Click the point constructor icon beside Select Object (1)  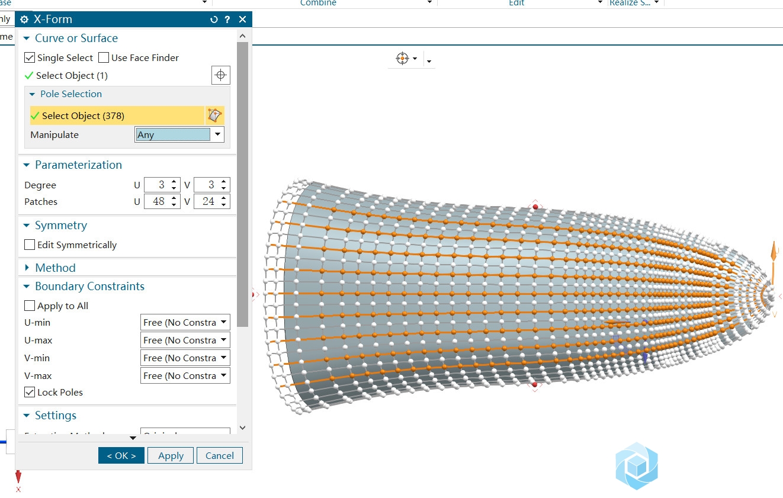click(221, 75)
